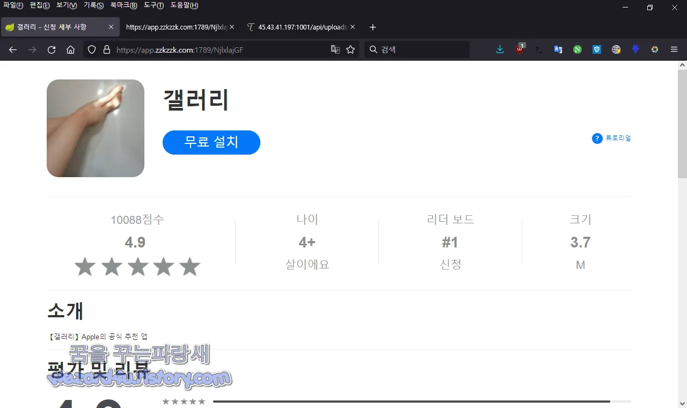Click the 무료 설치 button
The width and height of the screenshot is (687, 408).
coord(211,142)
